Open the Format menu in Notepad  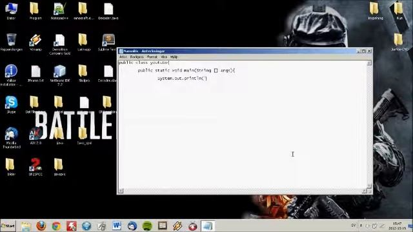[x=152, y=57]
